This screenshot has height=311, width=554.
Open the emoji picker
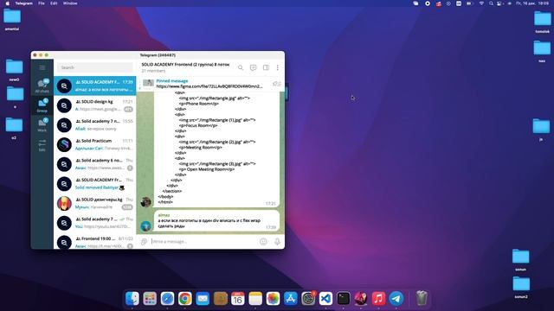click(263, 242)
